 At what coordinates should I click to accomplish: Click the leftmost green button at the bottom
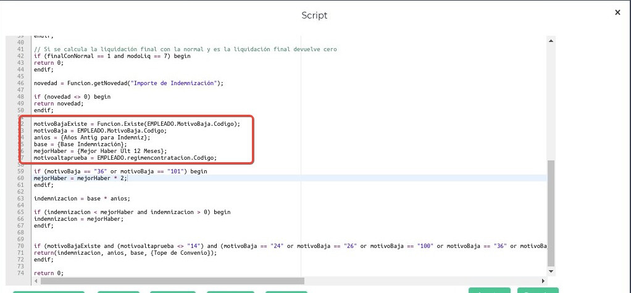point(49,291)
